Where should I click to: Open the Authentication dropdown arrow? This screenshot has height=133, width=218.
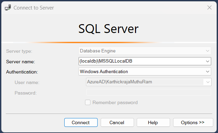click(207, 71)
